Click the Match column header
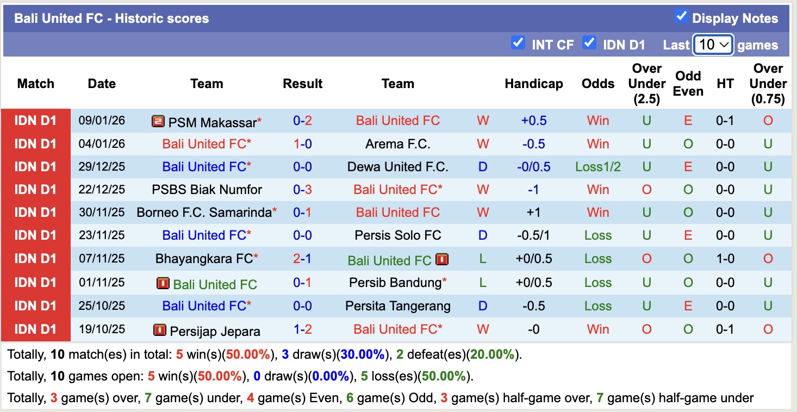This screenshot has height=412, width=797. click(36, 84)
